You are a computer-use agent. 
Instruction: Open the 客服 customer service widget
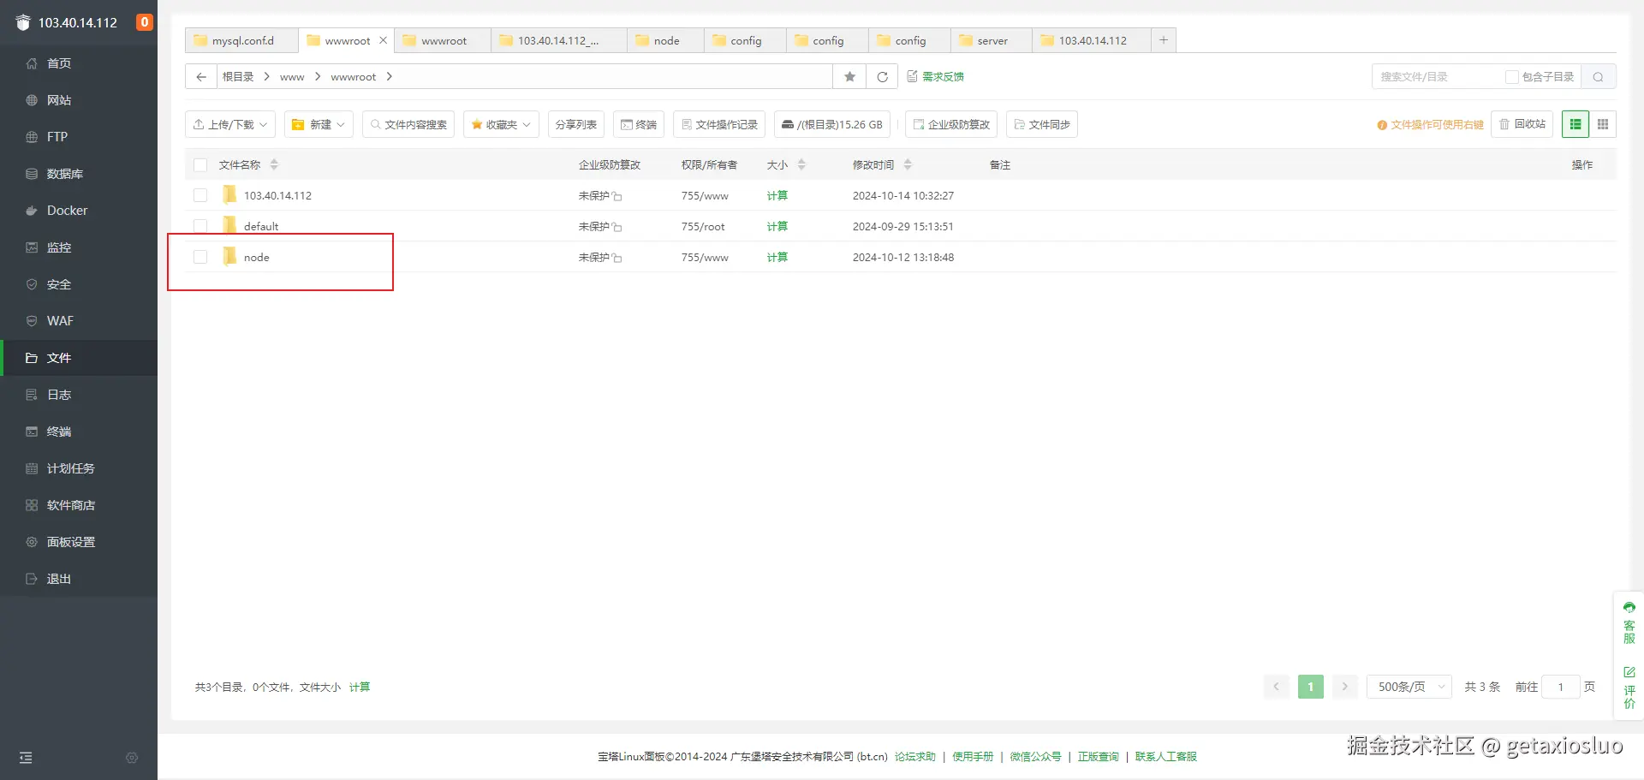(x=1629, y=623)
